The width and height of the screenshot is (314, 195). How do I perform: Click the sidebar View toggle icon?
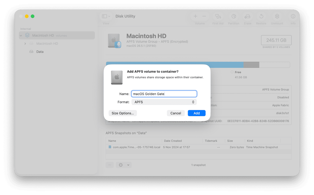[104, 16]
